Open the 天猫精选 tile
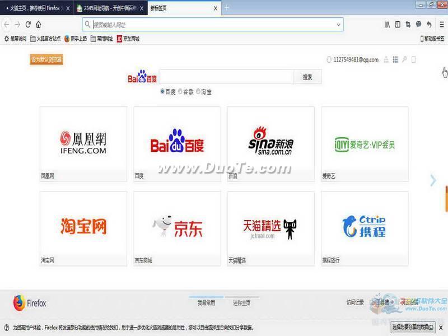Image resolution: width=448 pixels, height=336 pixels. tap(270, 228)
